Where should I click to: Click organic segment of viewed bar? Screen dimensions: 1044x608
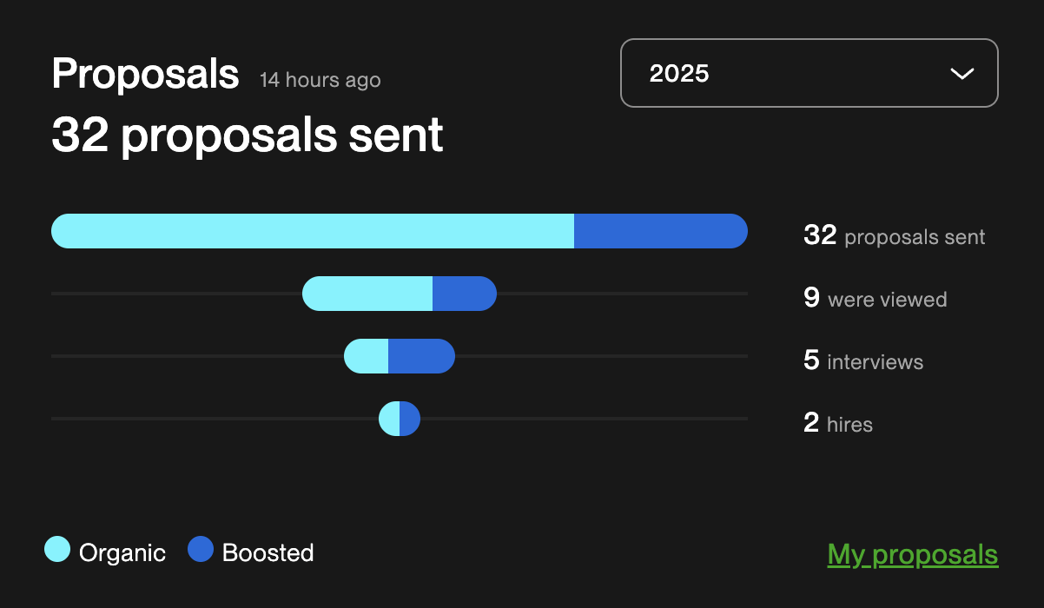(367, 294)
